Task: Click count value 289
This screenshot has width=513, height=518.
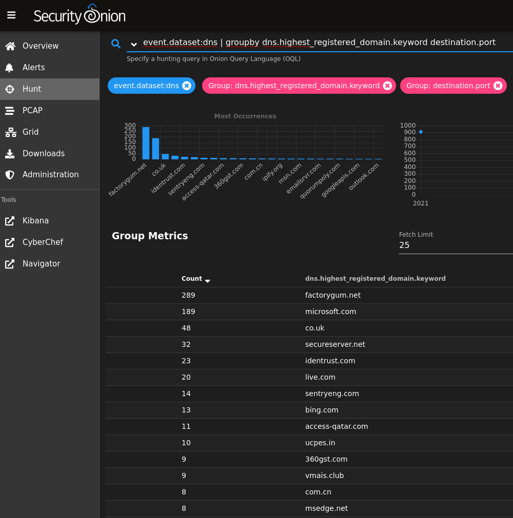Action: [x=188, y=295]
